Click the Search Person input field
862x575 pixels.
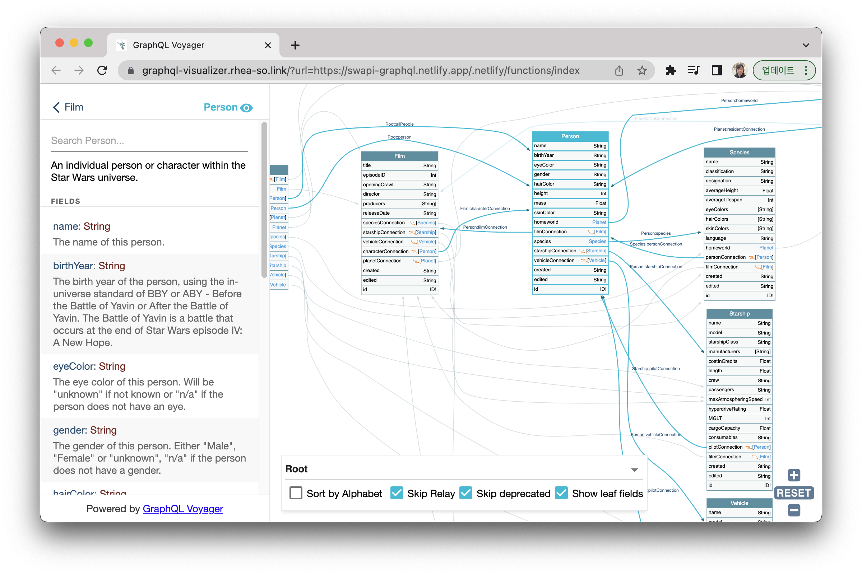(x=149, y=141)
